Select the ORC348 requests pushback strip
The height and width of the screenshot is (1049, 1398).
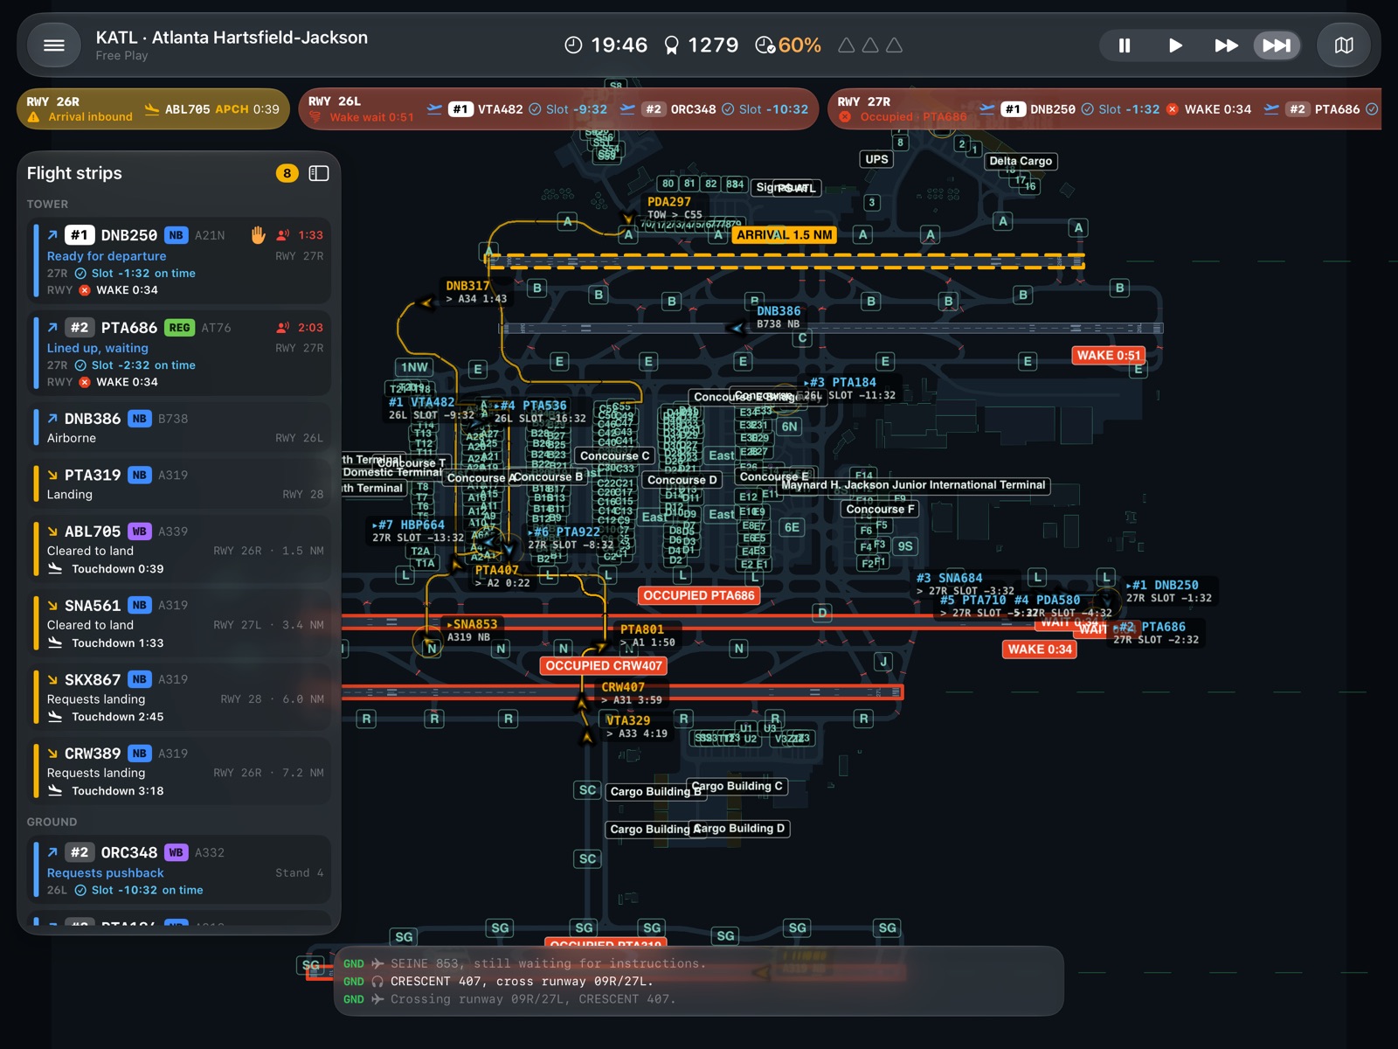pyautogui.click(x=179, y=870)
